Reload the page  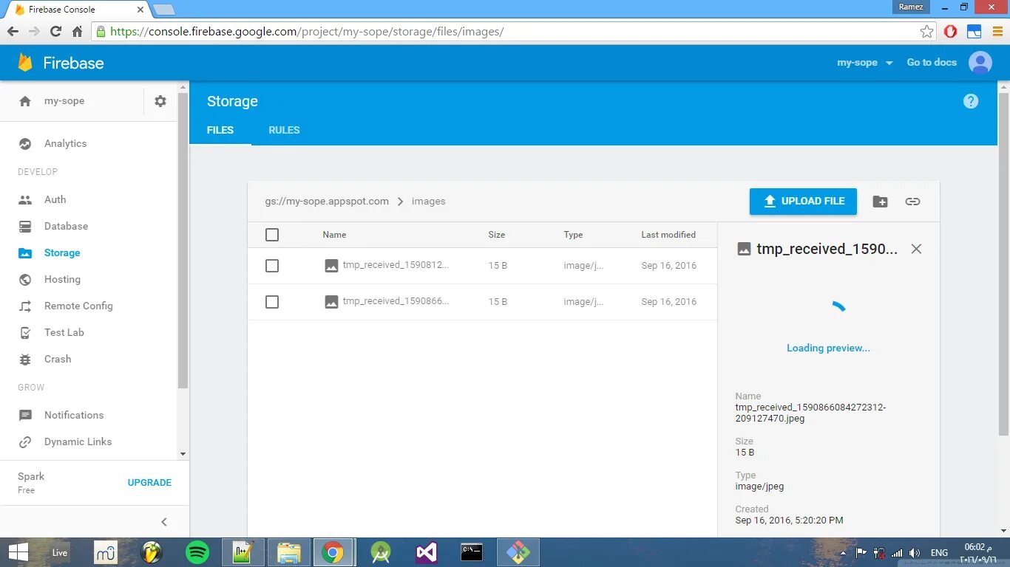55,32
